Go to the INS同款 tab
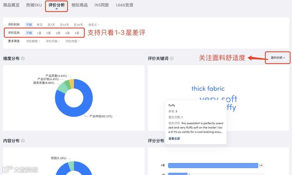This screenshot has width=292, height=175. click(101, 5)
